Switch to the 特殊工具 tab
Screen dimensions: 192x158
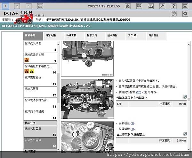tap(74, 36)
